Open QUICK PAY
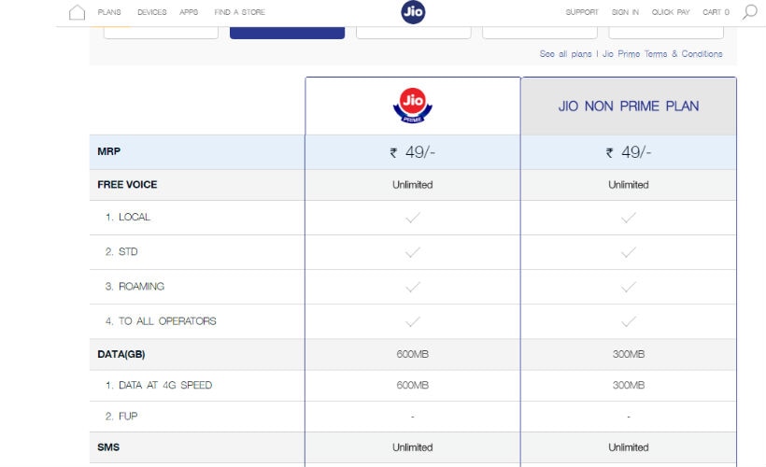Image resolution: width=766 pixels, height=467 pixels. (671, 12)
